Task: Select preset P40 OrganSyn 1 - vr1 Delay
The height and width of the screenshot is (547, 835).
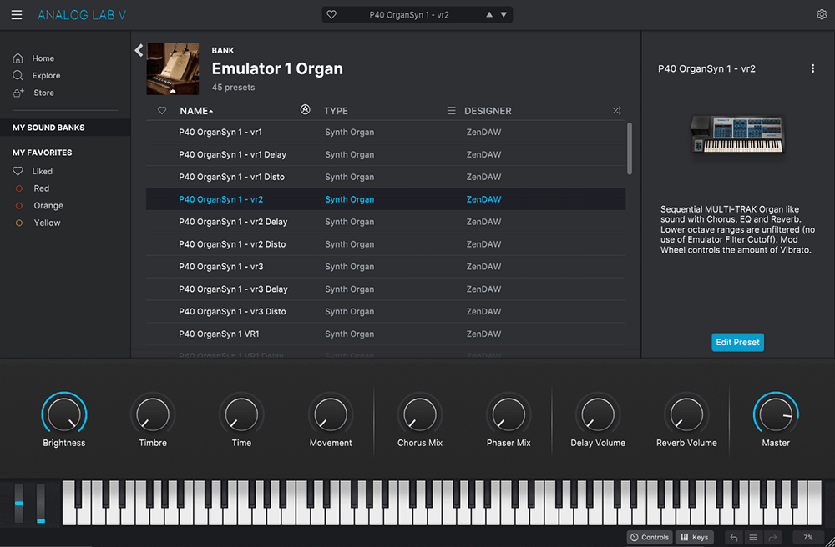Action: 386,155
